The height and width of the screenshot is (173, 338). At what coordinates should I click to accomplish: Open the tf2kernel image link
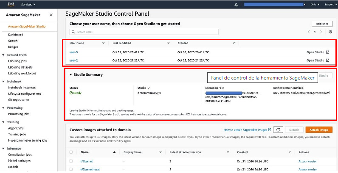87,161
